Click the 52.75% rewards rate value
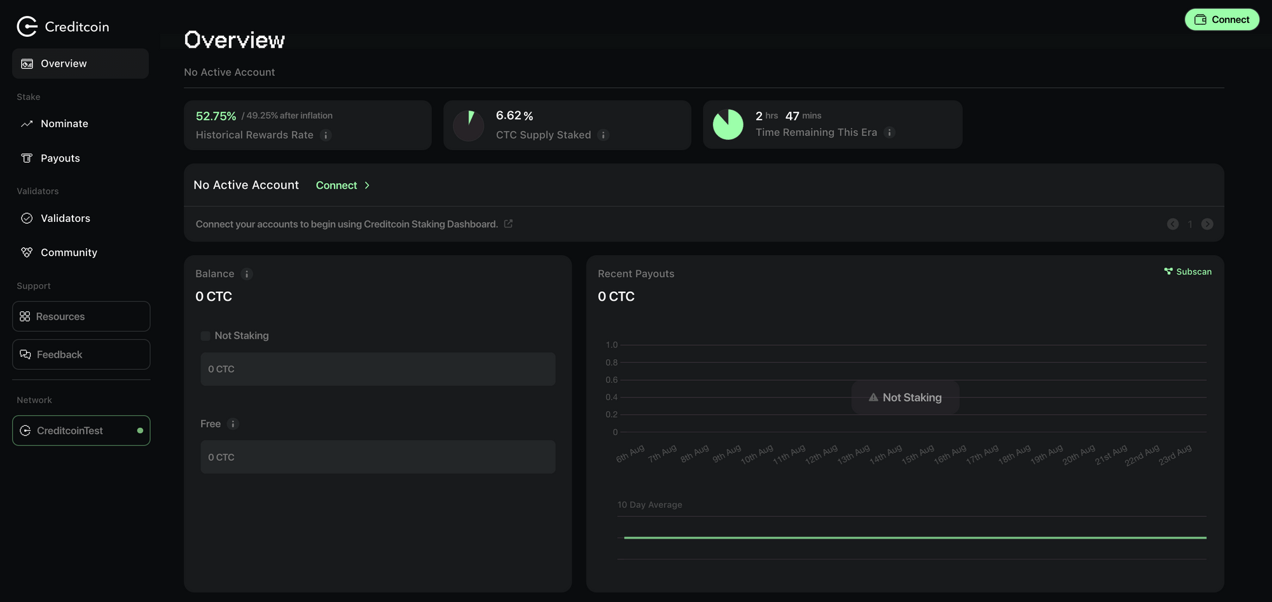The image size is (1272, 602). point(216,116)
